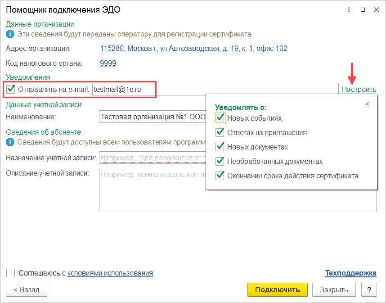Open the organization address link

[193, 48]
